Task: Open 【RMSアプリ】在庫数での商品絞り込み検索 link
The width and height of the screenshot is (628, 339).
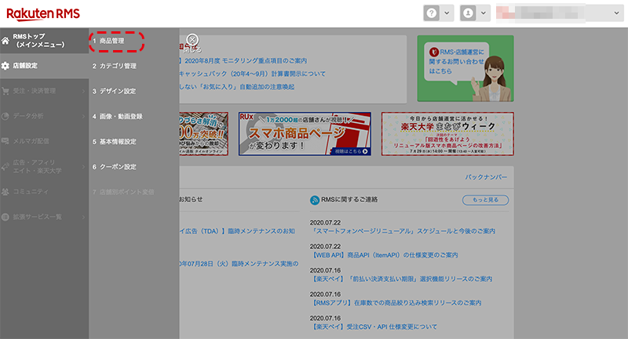Action: (x=396, y=303)
